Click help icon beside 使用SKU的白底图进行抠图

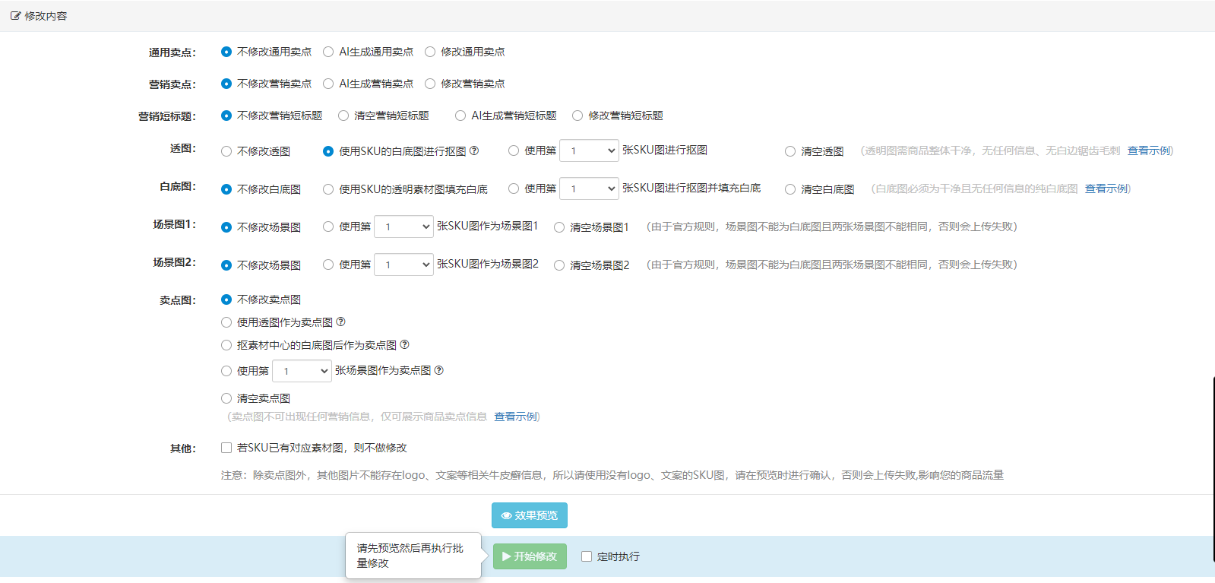(474, 151)
